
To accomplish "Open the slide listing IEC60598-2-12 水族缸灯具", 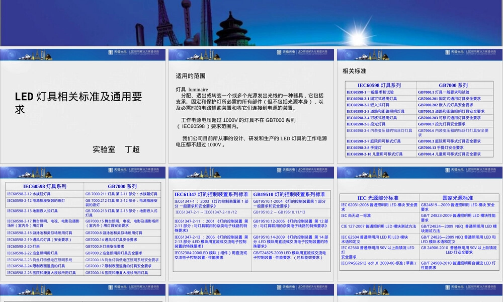I will coord(83,223).
